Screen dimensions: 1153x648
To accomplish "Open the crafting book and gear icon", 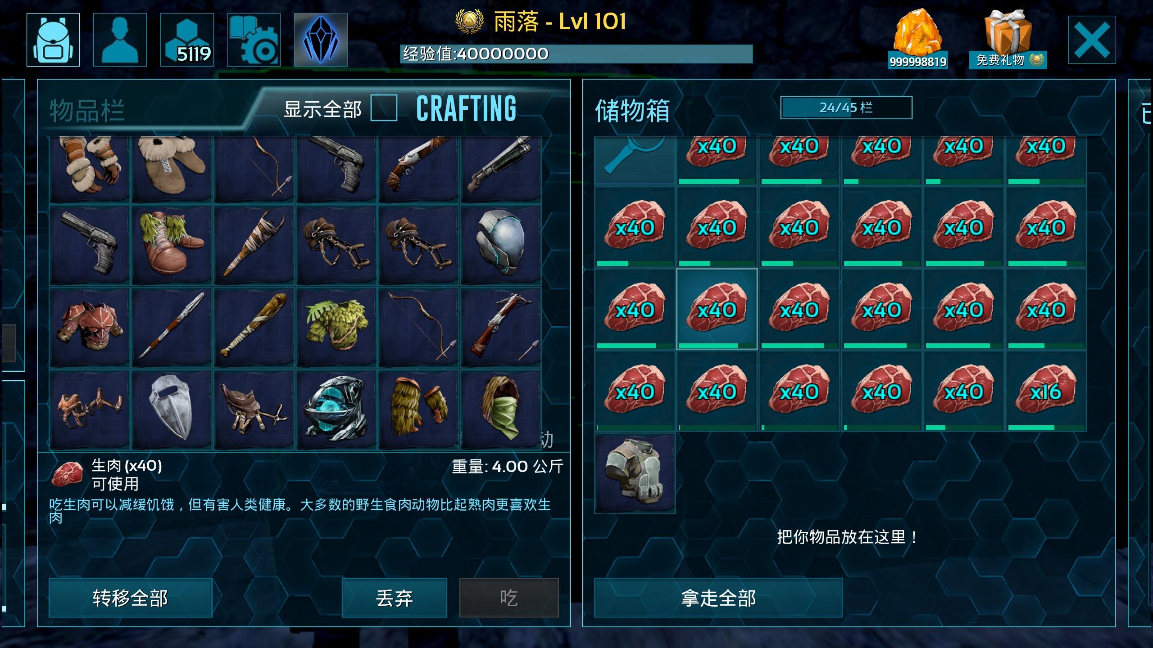I will 254,40.
